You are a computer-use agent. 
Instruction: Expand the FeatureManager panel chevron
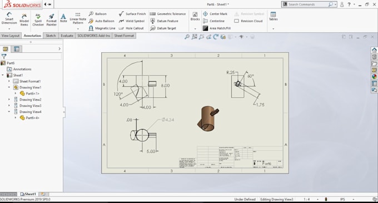click(x=59, y=49)
